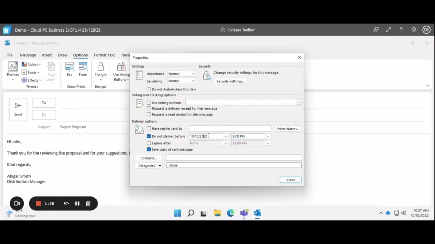This screenshot has height=244, width=435.
Task: Show hidden system tray icons
Action: point(381,213)
